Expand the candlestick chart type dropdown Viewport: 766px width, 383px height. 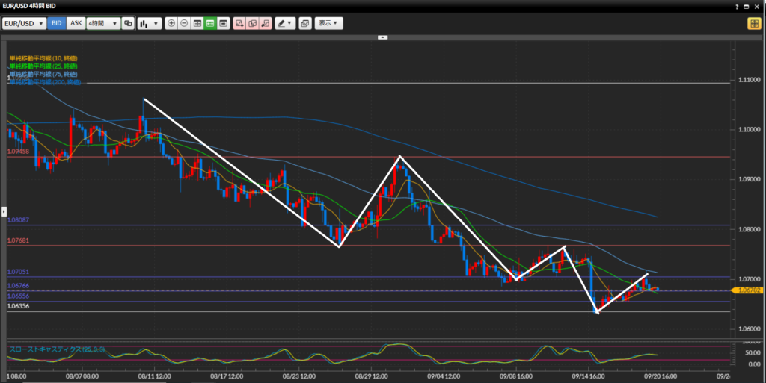point(149,23)
